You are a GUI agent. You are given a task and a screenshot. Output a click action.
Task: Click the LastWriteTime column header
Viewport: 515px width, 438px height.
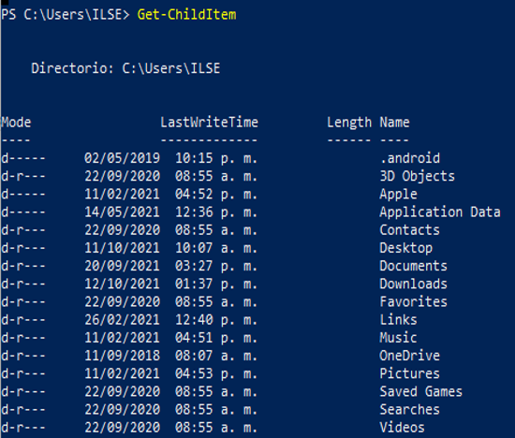[209, 123]
